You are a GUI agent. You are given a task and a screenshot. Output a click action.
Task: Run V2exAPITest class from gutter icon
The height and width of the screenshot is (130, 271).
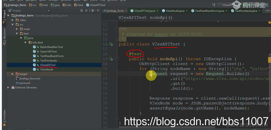click(111, 44)
